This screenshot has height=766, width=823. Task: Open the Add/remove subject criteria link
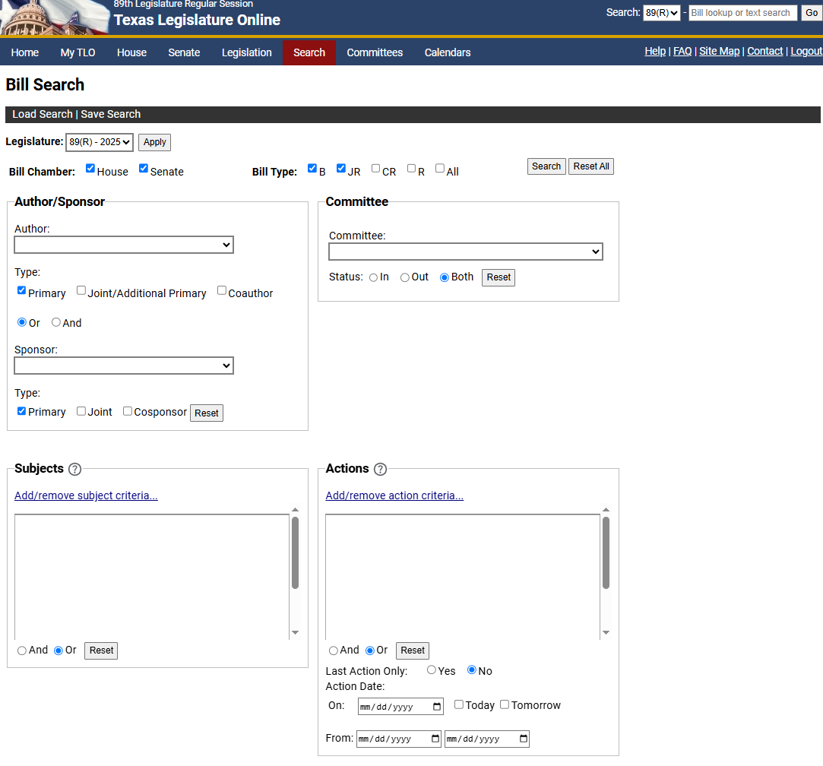coord(86,495)
